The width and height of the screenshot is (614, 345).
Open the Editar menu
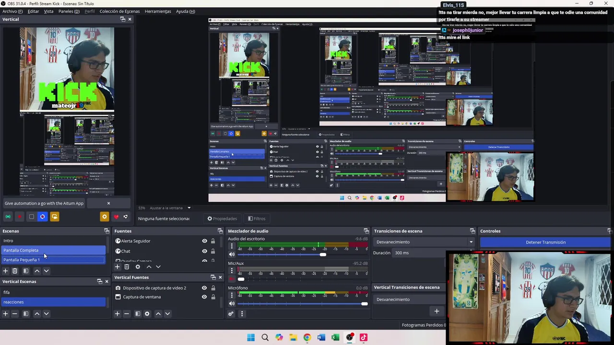(33, 11)
